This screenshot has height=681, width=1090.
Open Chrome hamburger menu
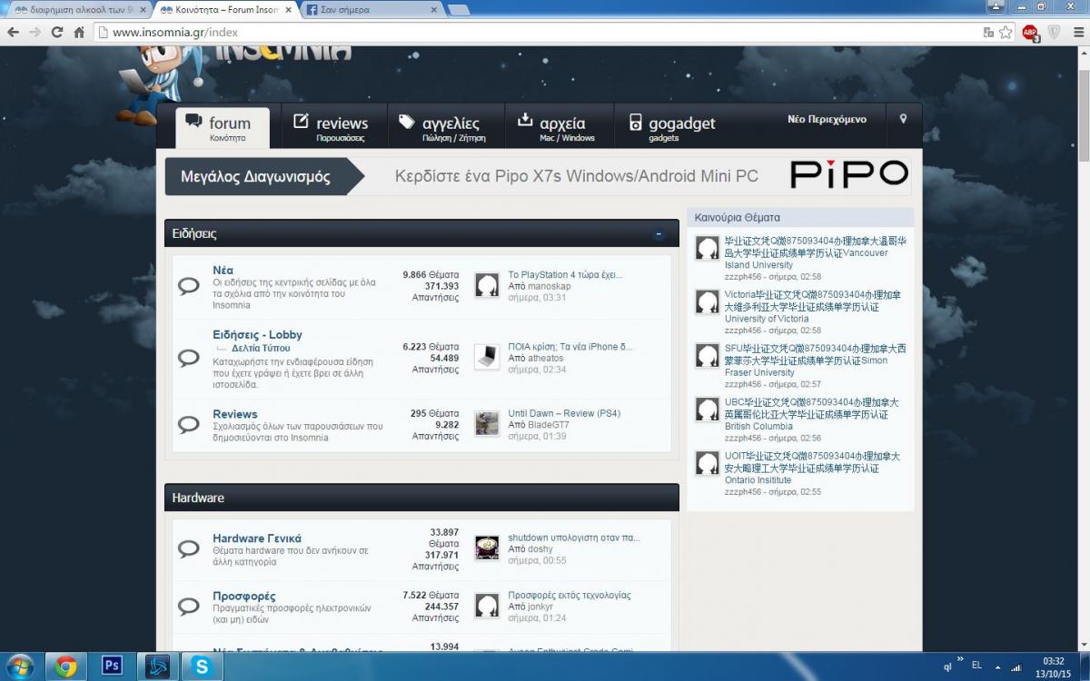(x=1077, y=32)
